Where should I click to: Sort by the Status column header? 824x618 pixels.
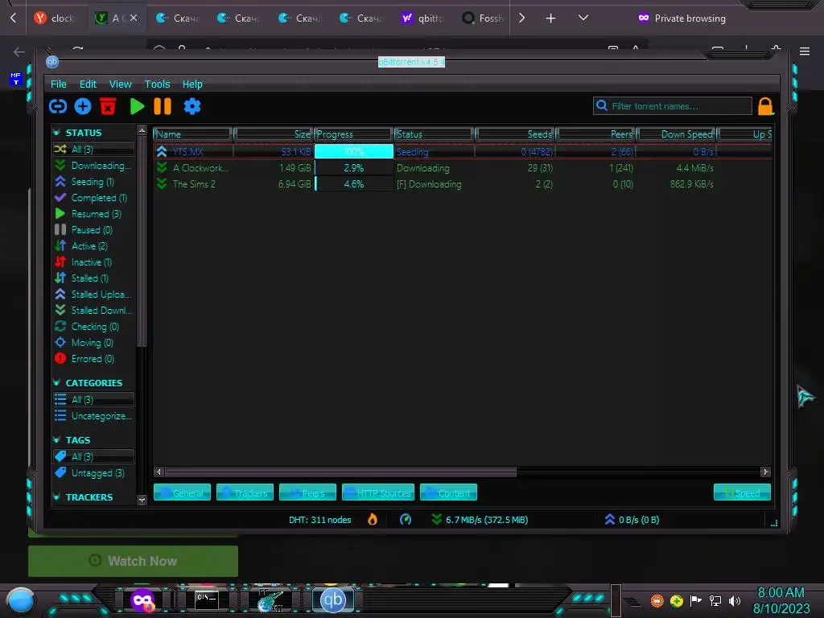pyautogui.click(x=434, y=134)
